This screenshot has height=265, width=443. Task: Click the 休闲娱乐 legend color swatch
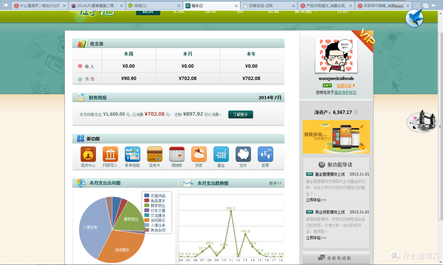146,220
